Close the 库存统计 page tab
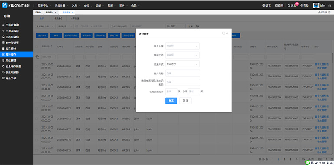 coord(56,13)
